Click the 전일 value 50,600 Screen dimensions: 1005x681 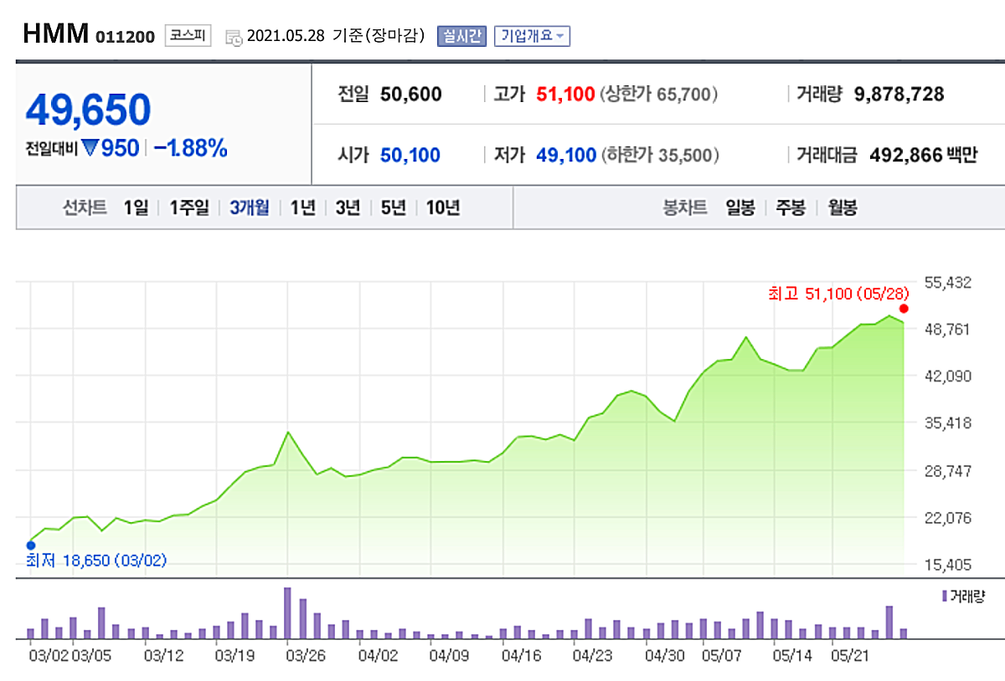410,95
